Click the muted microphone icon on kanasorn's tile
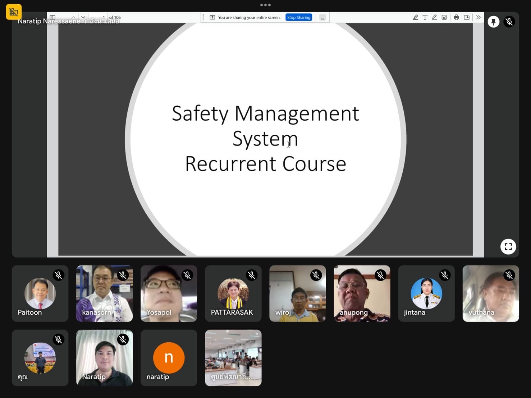This screenshot has width=531, height=398. [123, 275]
